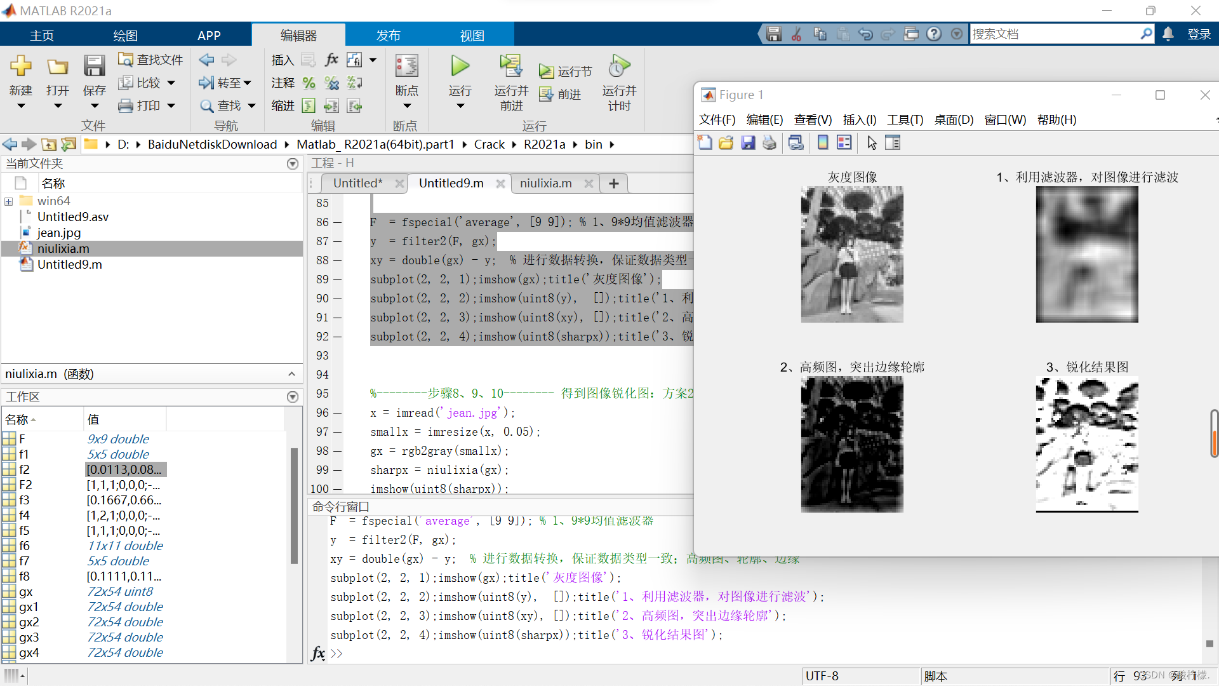Select the niulixia.m editor tab

[545, 184]
